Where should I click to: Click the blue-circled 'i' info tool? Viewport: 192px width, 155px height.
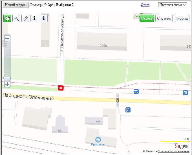43,19
